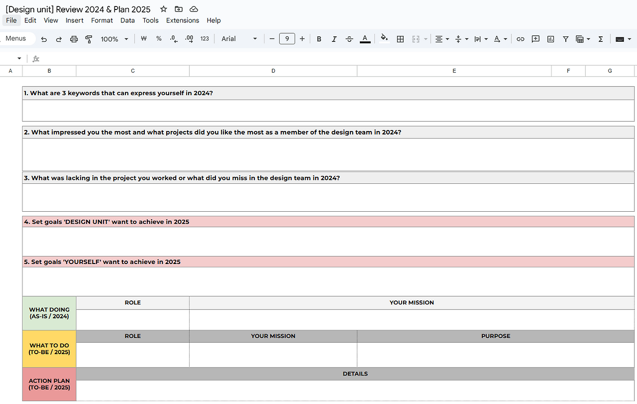The height and width of the screenshot is (404, 637).
Task: Expand the Arial font dropdown
Action: pyautogui.click(x=239, y=39)
